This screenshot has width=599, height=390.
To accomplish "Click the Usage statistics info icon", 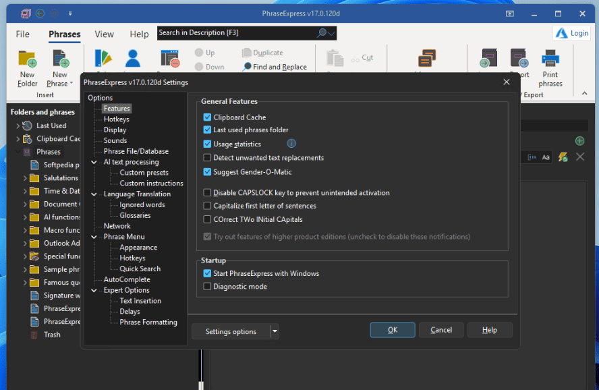I will click(291, 144).
